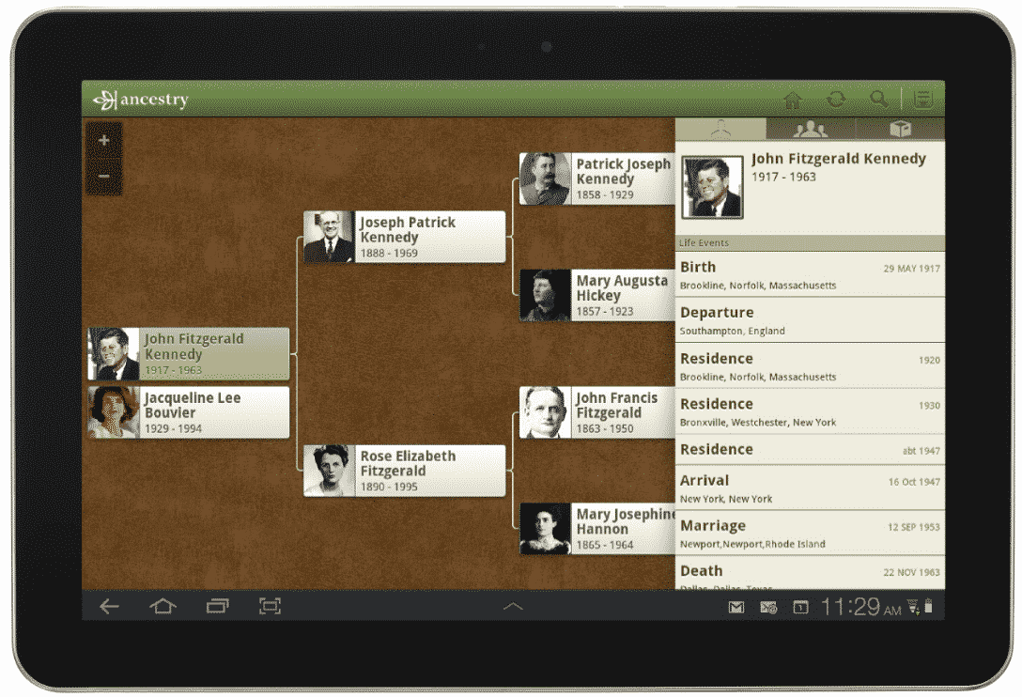Select the single-person profile tab
This screenshot has width=1022, height=697.
click(x=720, y=130)
